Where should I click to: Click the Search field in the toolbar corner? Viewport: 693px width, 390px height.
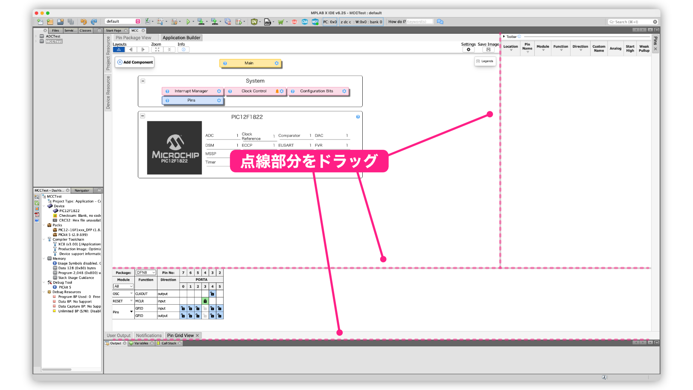pos(633,22)
